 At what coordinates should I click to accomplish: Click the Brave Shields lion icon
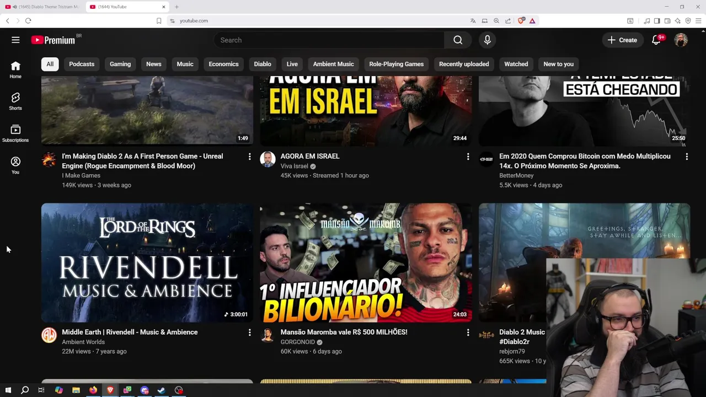click(521, 20)
